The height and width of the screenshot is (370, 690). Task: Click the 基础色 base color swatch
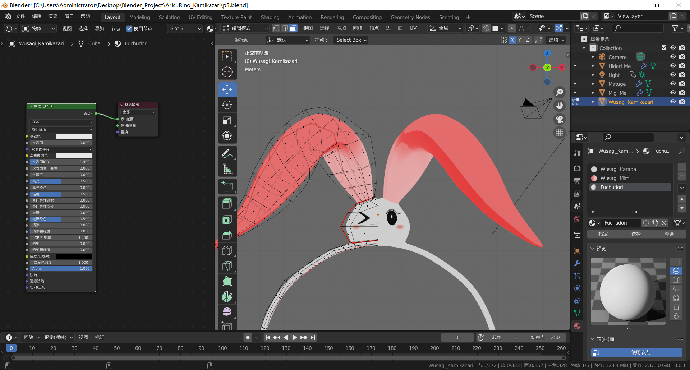coord(74,137)
